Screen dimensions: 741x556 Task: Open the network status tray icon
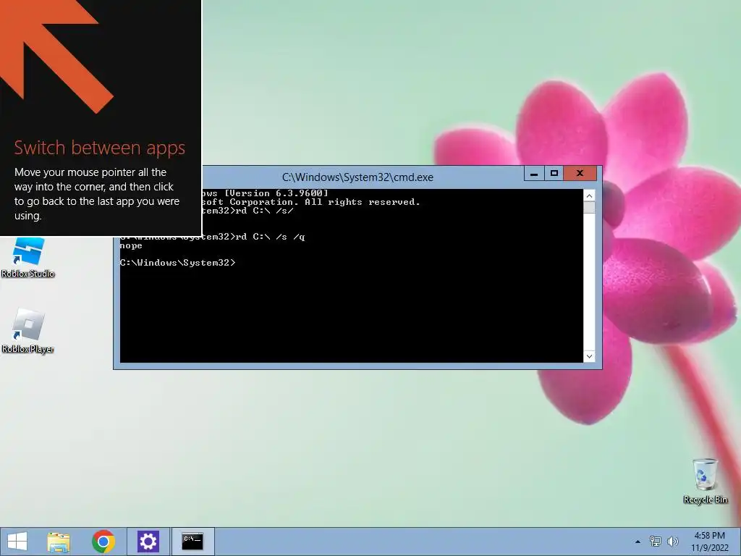[x=655, y=542]
